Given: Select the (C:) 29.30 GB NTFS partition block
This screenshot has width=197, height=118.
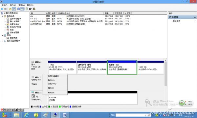Looking at the screenshot, I should (62, 68).
